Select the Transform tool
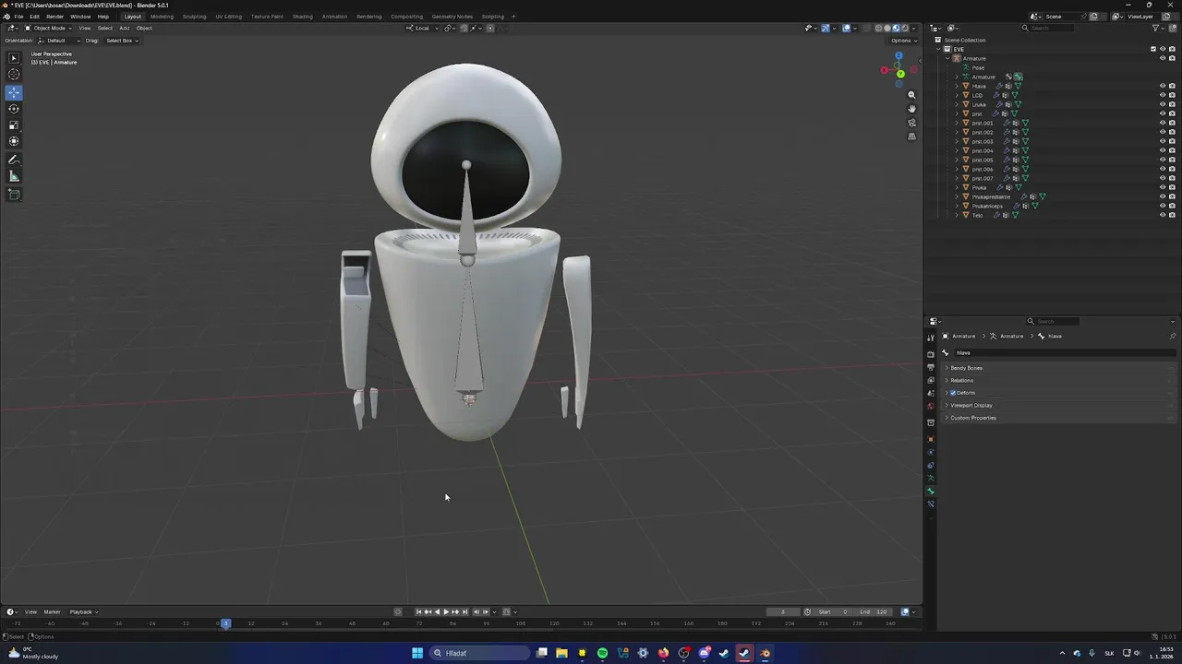1182x664 pixels. point(14,141)
